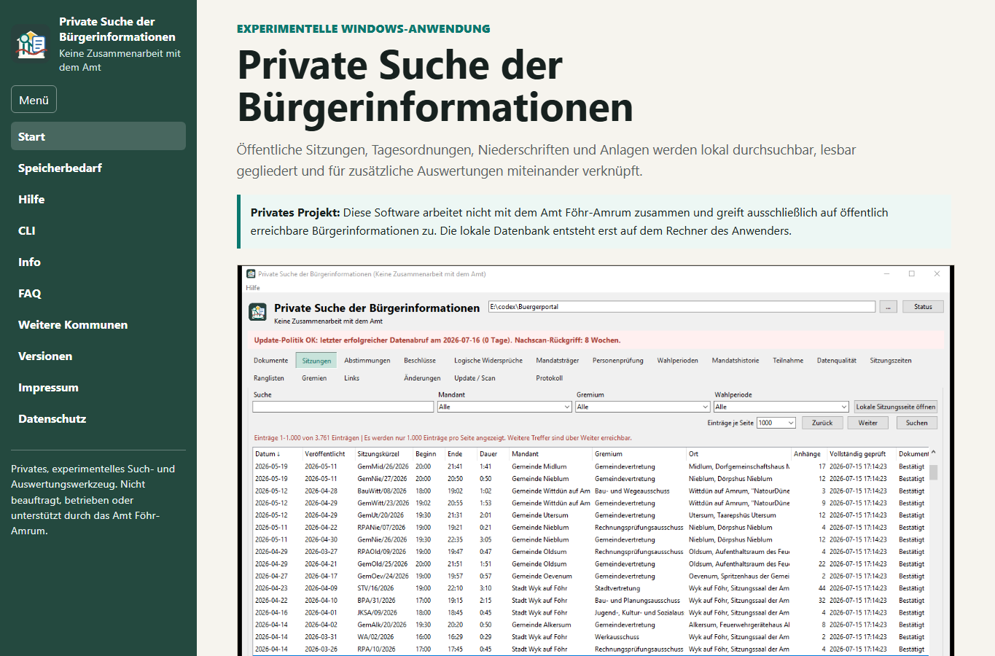995x656 pixels.
Task: Sort by the Datum column header
Action: tap(277, 453)
